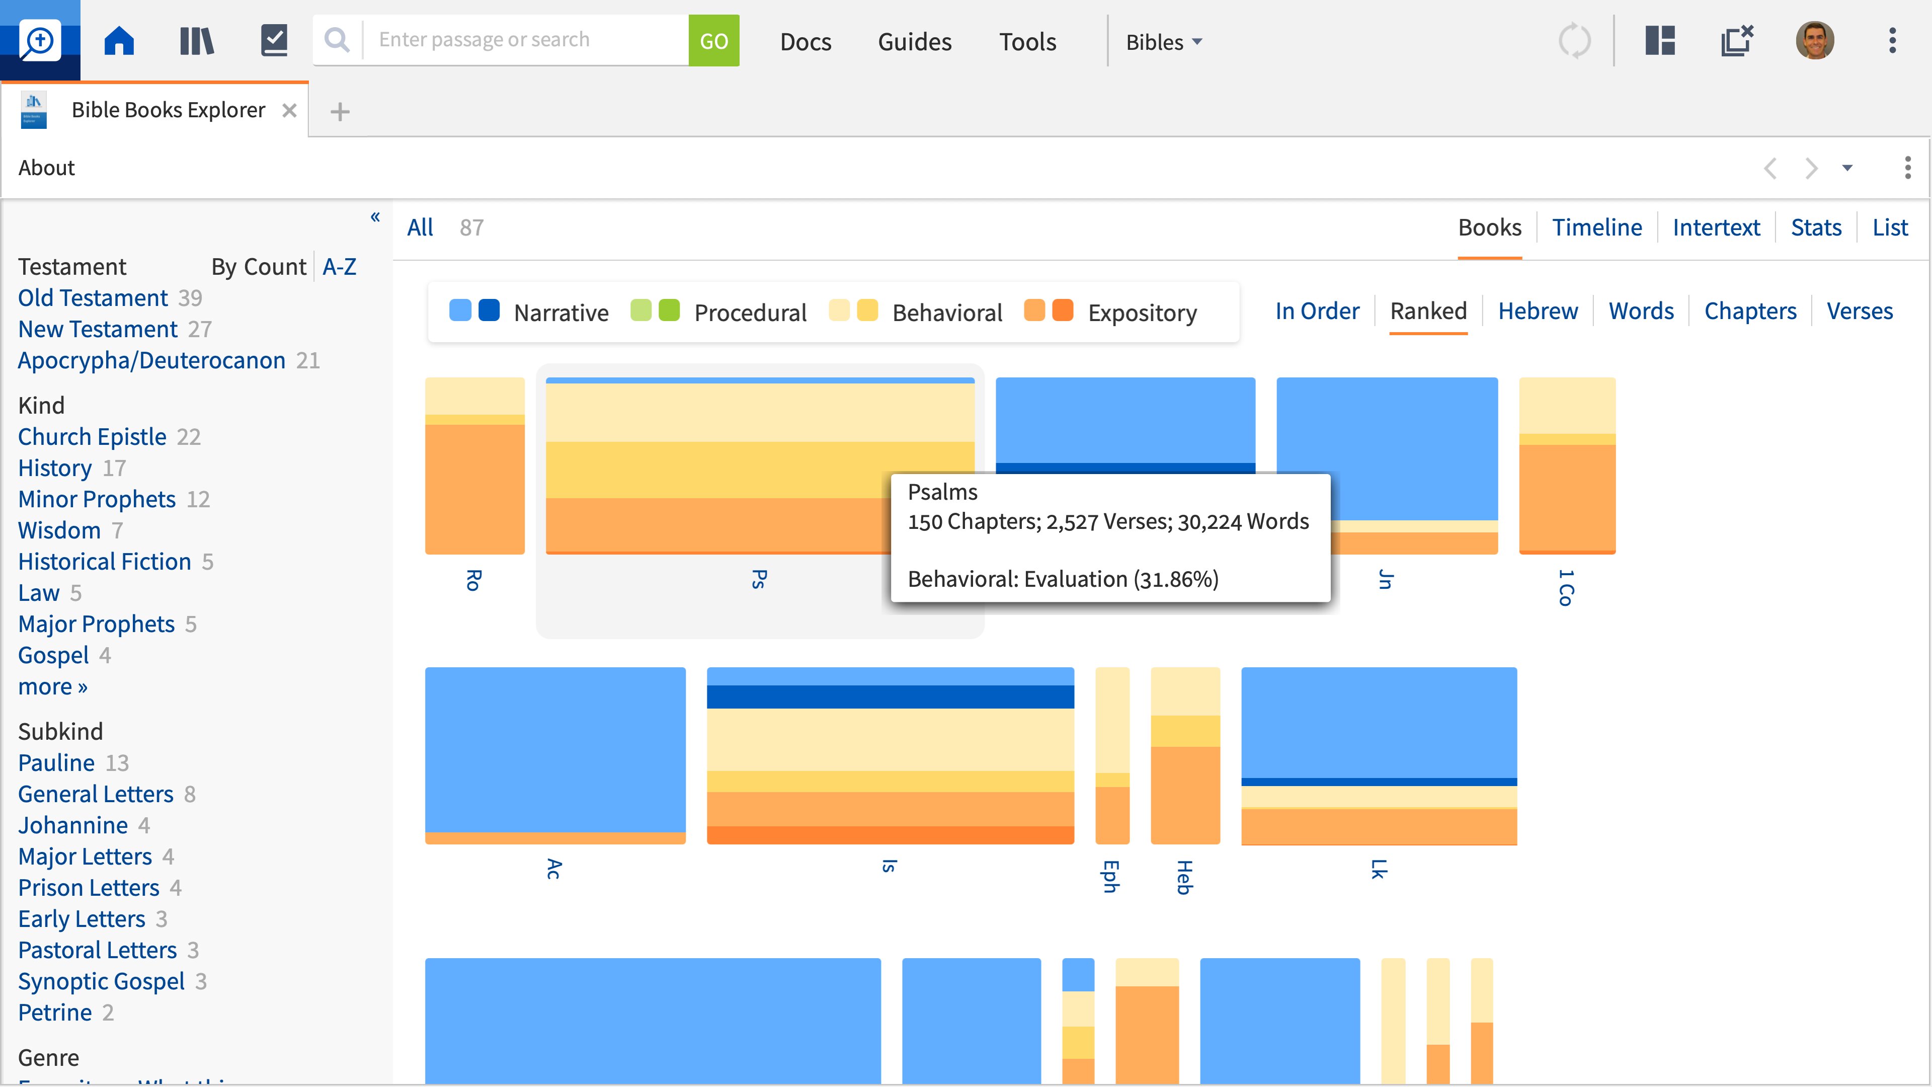This screenshot has height=1087, width=1932.
Task: Switch to the Timeline view tab
Action: pyautogui.click(x=1597, y=227)
